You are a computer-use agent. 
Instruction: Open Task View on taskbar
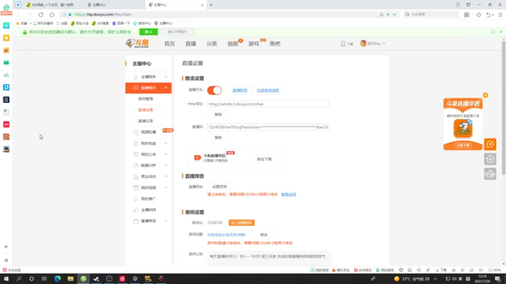coord(44,279)
